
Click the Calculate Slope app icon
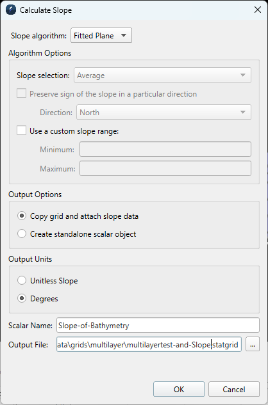click(11, 10)
